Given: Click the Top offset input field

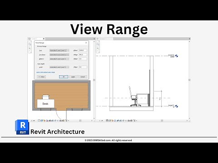Looking at the screenshot, I should pos(83,50).
